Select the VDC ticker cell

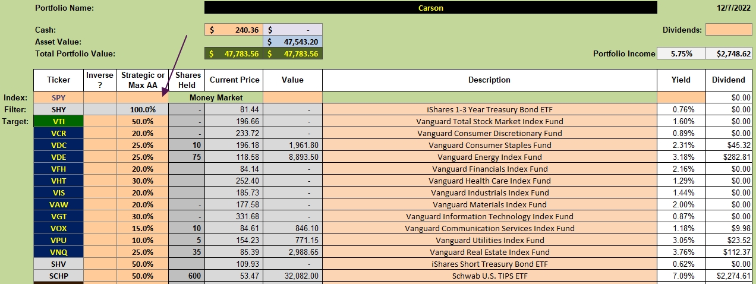click(x=58, y=145)
